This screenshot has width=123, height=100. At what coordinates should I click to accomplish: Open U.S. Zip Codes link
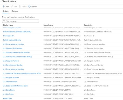coord(8,94)
